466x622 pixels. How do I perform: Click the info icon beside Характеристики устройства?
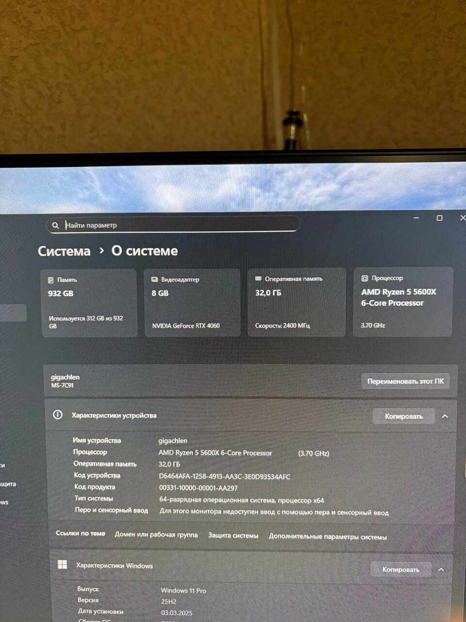coord(58,415)
